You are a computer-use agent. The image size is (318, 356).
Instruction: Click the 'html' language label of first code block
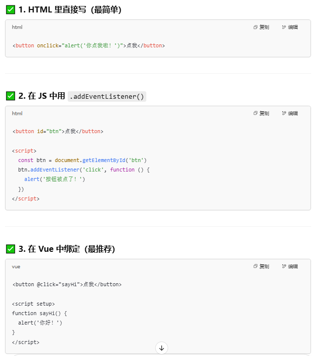tap(17, 27)
